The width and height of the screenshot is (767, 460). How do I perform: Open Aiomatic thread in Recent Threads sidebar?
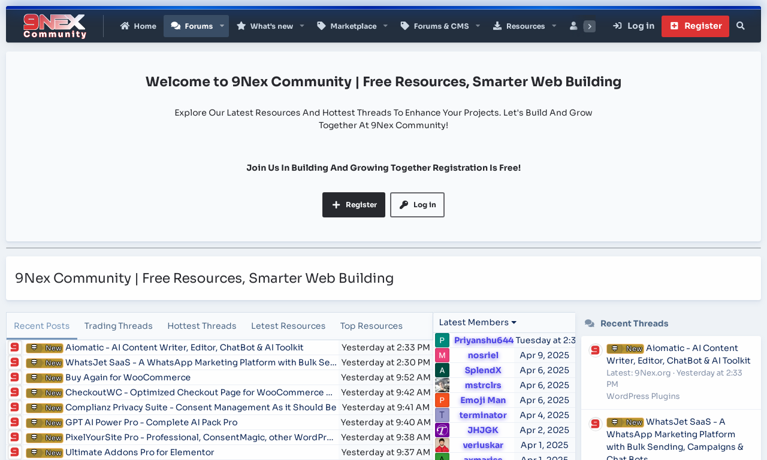coord(678,354)
